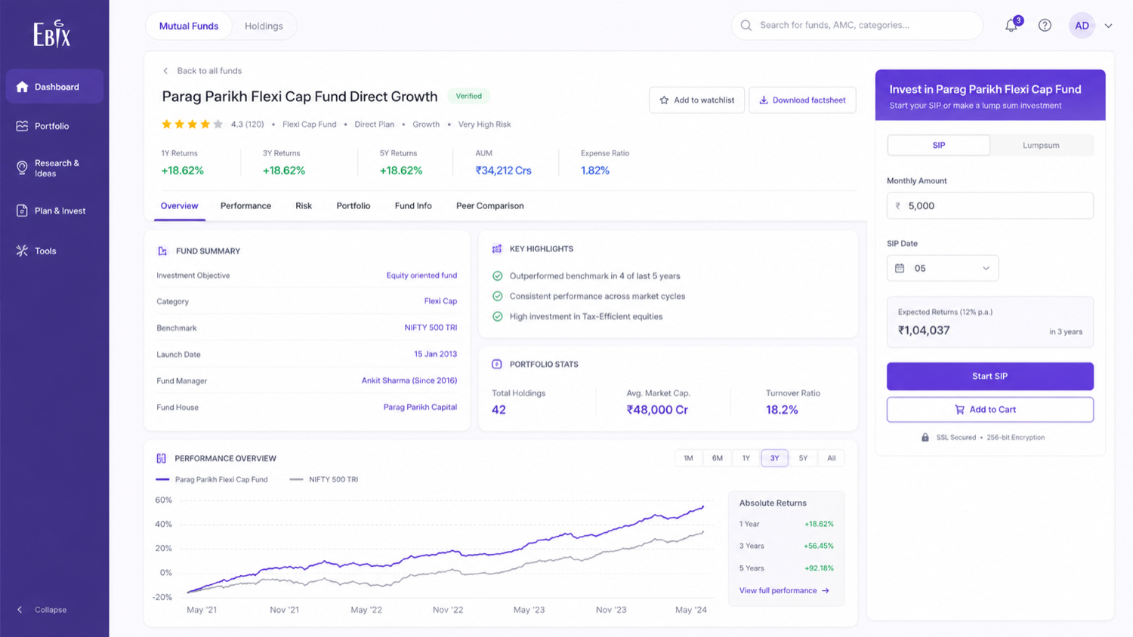Set chart range to All

pos(831,458)
